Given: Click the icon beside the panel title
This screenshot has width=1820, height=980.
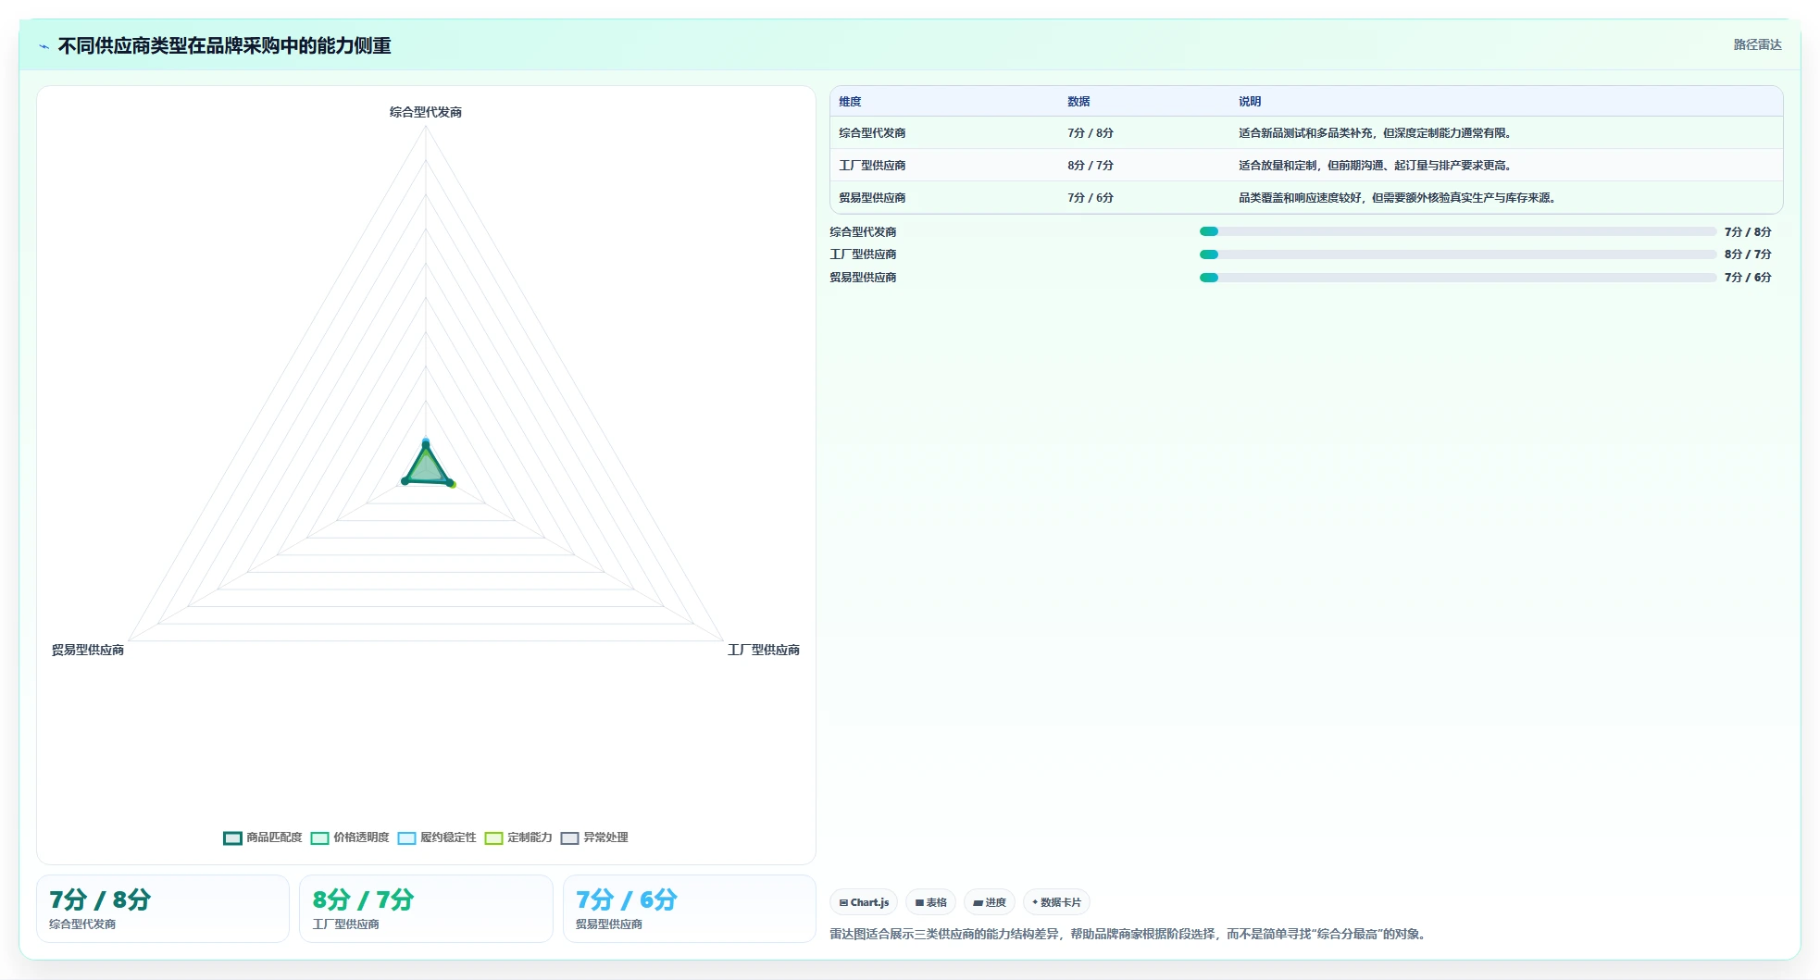Looking at the screenshot, I should (x=44, y=46).
